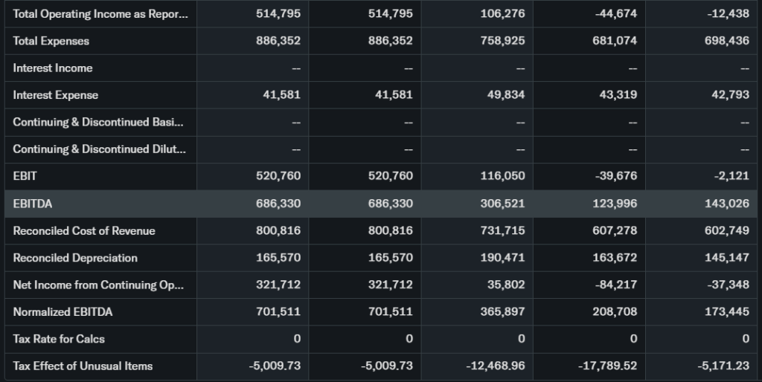Click the EBIT row label

(25, 176)
